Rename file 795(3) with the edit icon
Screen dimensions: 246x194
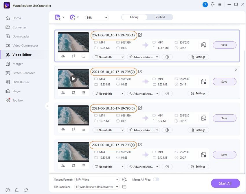pos(140,108)
